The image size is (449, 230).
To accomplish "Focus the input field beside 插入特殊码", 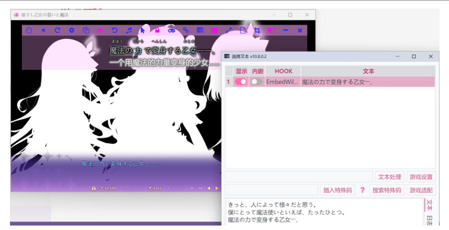I will click(x=272, y=190).
